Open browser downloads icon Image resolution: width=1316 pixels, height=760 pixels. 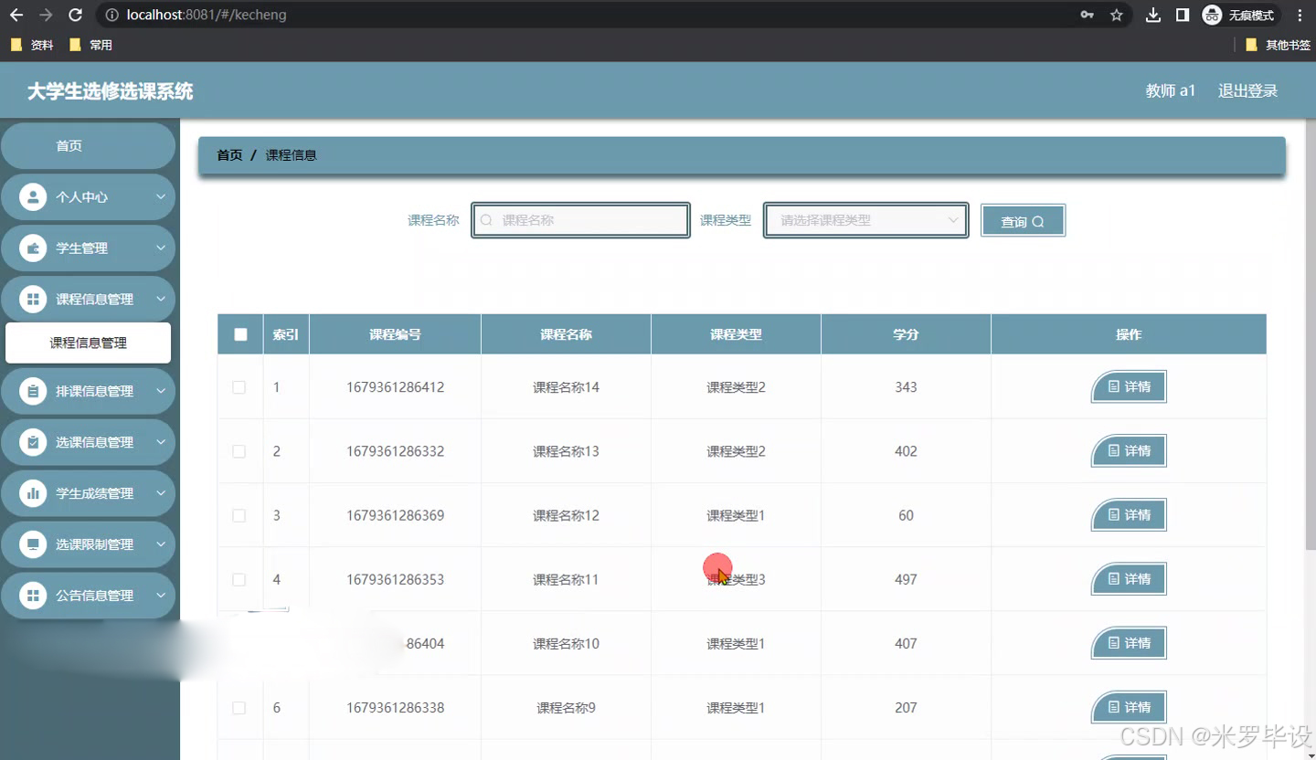click(x=1153, y=15)
